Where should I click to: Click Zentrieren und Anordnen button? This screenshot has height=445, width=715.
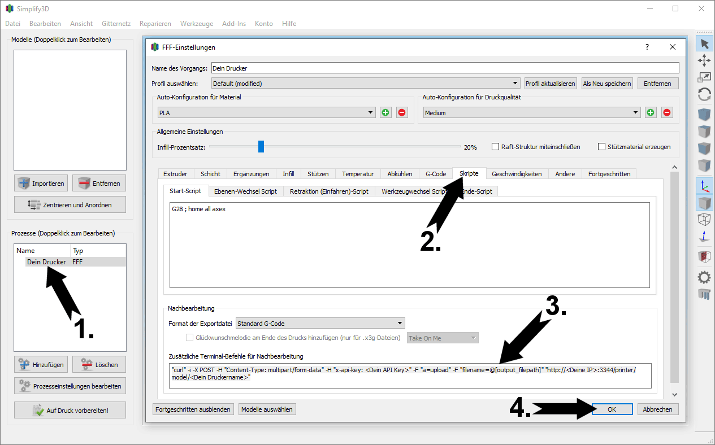coord(70,204)
